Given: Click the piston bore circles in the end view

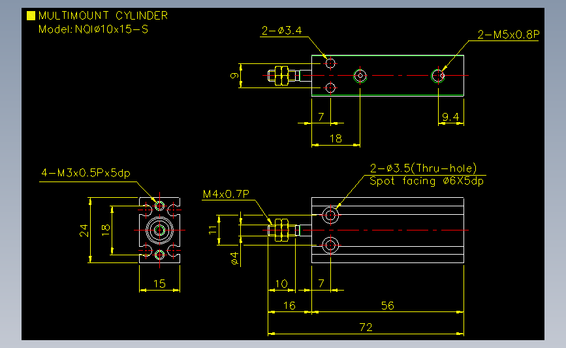Looking at the screenshot, I should [159, 230].
